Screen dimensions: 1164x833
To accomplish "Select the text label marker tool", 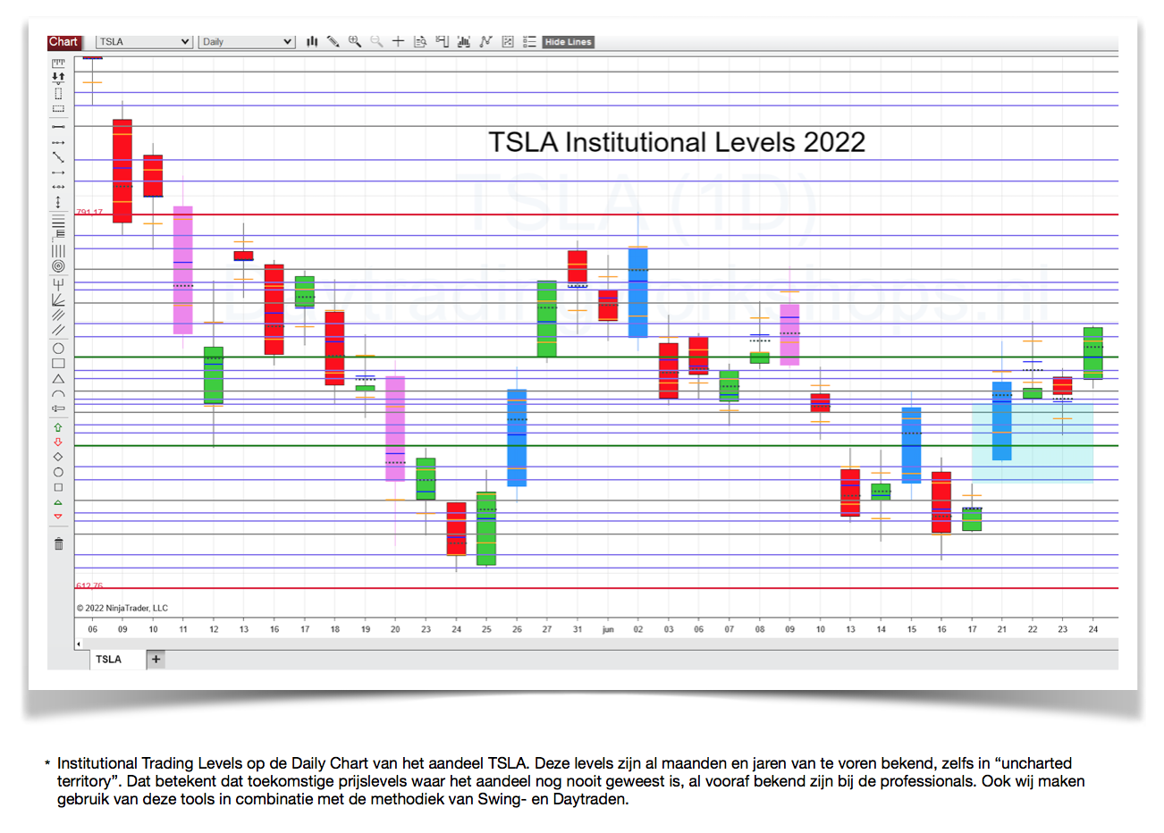I will point(58,408).
